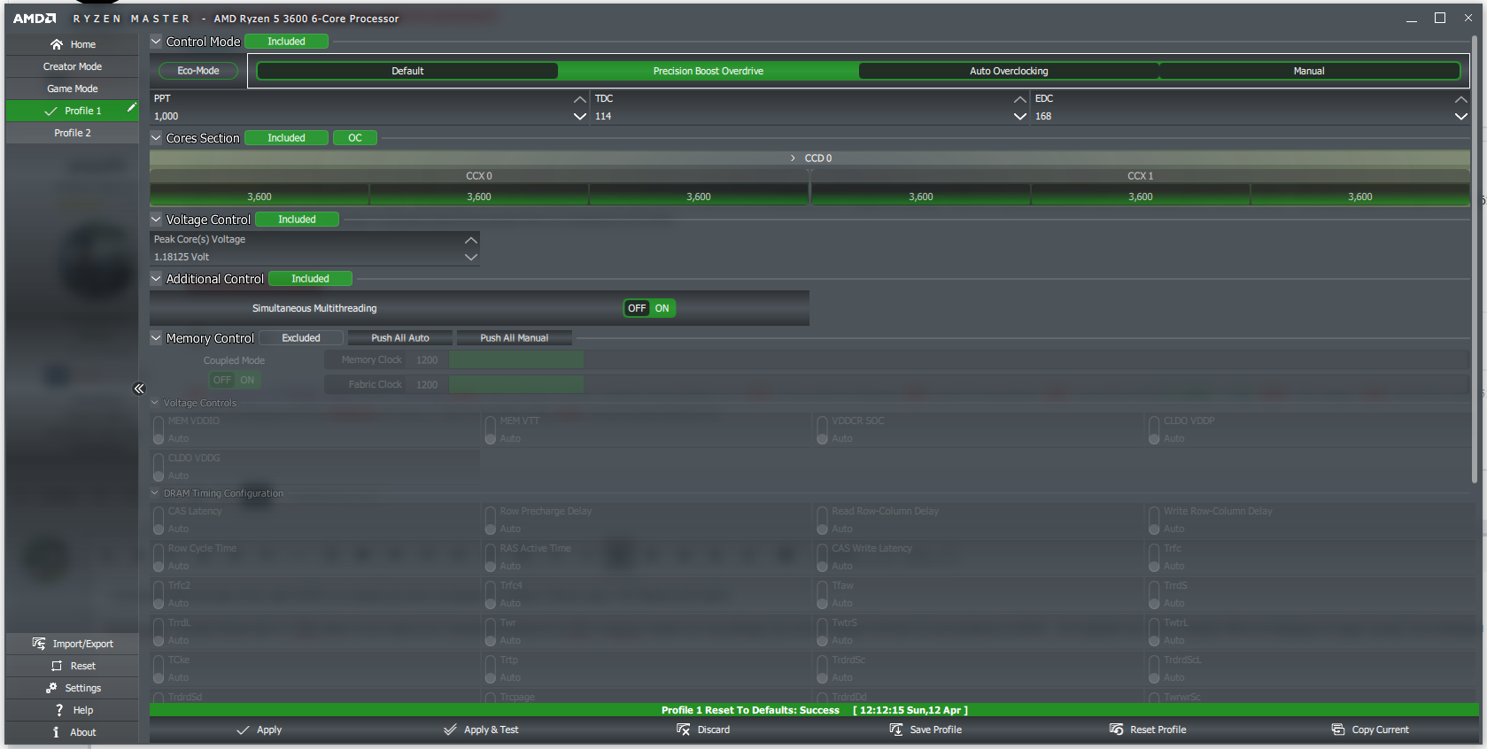Toggle Additional Control Included switch
The width and height of the screenshot is (1487, 749).
(310, 279)
